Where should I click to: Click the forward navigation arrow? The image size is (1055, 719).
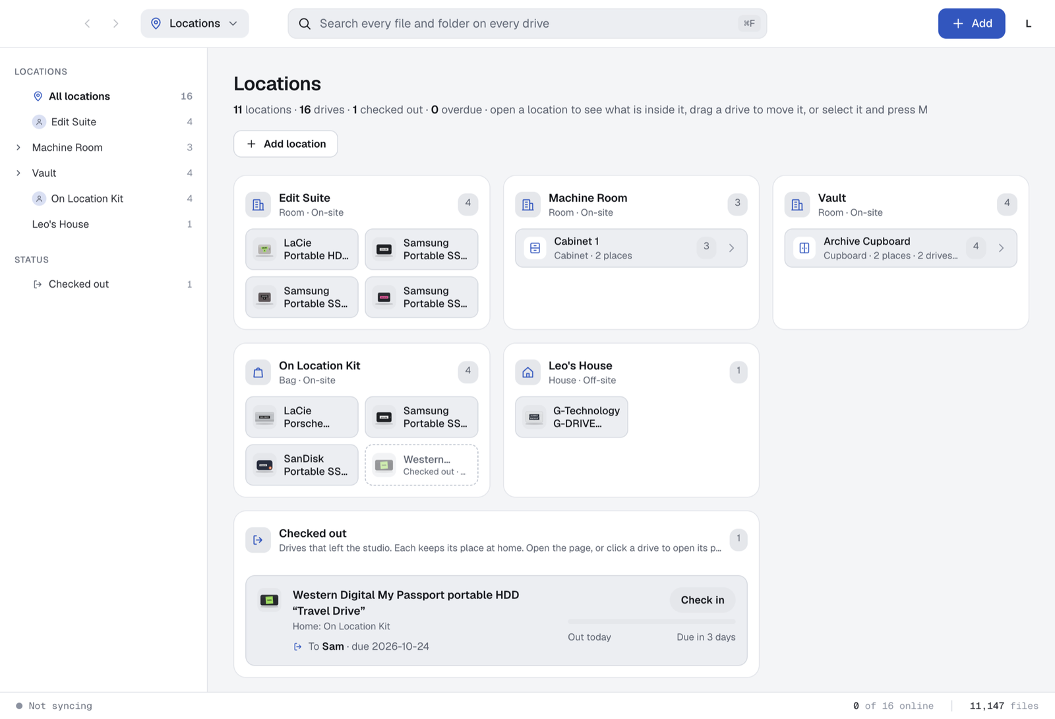[116, 24]
